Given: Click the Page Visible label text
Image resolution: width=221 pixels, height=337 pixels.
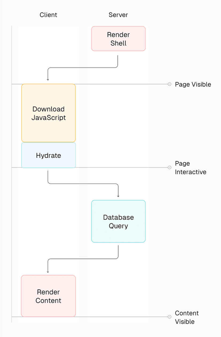Looking at the screenshot, I should point(193,84).
